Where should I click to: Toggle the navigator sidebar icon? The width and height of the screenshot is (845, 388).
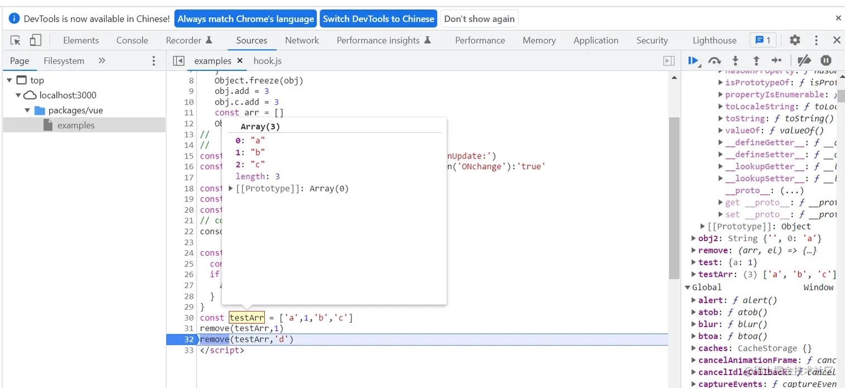tap(179, 61)
